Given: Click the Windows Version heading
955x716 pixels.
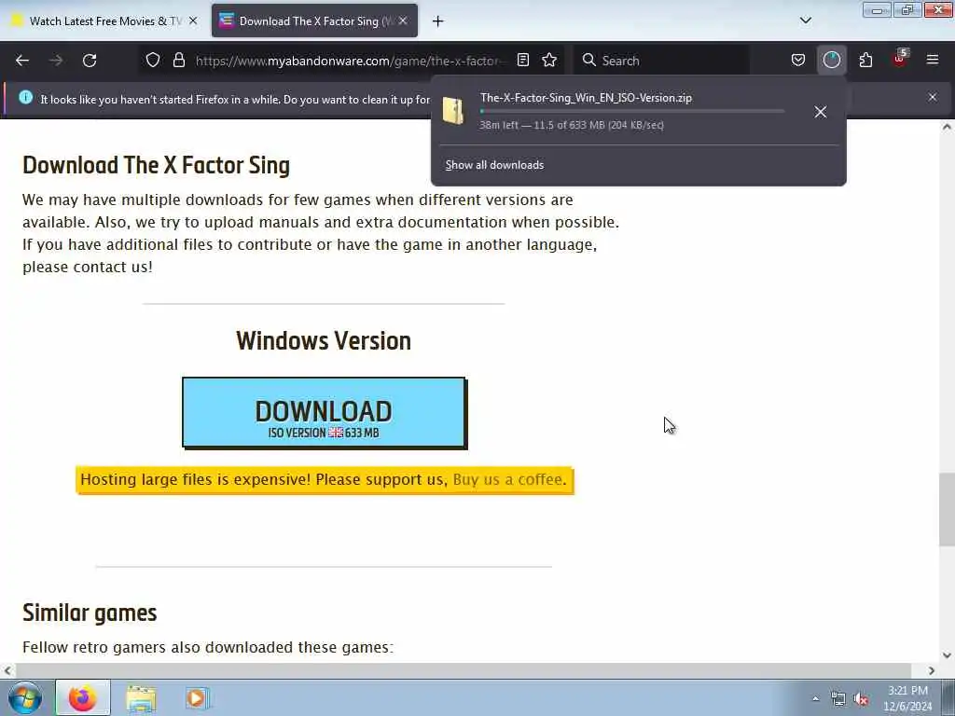Looking at the screenshot, I should pos(324,341).
